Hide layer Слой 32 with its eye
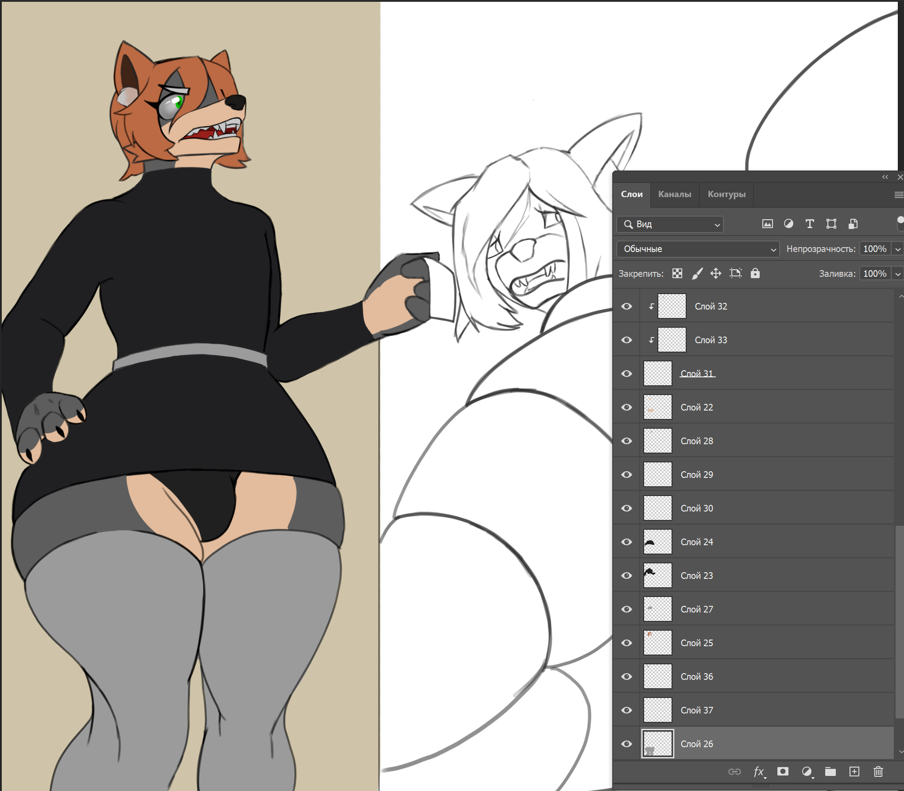 (x=626, y=306)
